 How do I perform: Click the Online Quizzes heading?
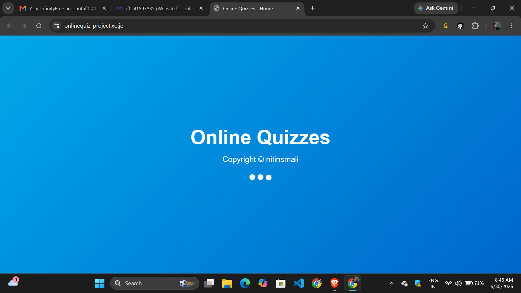point(260,137)
